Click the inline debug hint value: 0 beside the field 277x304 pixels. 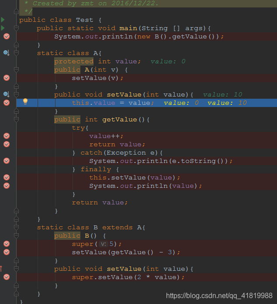[x=168, y=62]
